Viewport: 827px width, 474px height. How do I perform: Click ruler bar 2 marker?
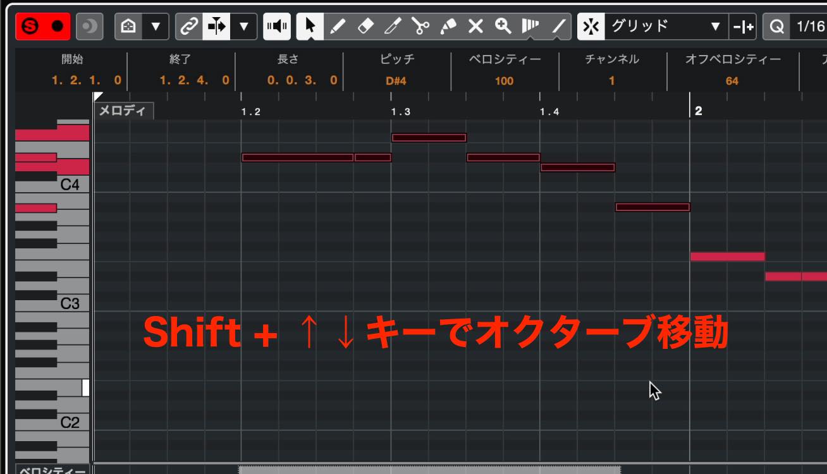[x=698, y=111]
